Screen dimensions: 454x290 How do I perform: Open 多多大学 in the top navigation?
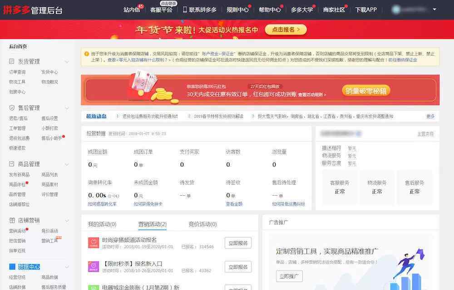click(x=302, y=10)
